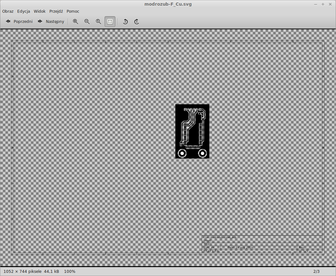Open the Edycja menu
Viewport: 336px width, 276px height.
click(24, 11)
